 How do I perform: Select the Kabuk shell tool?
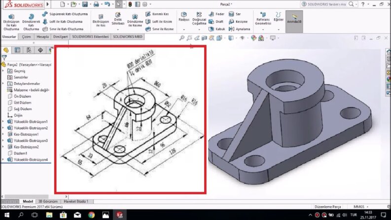coord(216,29)
